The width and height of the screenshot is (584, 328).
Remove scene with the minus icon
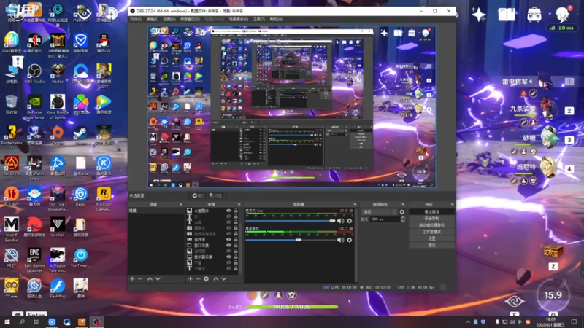click(140, 279)
